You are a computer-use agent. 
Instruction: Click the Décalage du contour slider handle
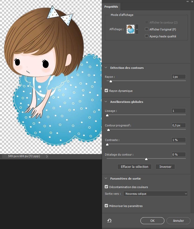(x=146, y=159)
